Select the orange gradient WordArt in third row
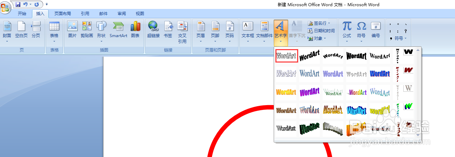The image size is (455, 157). click(286, 92)
